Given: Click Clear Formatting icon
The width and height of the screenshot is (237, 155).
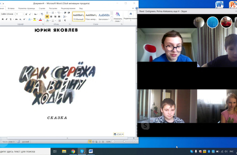Looking at the screenshot, I should (x=42, y=14).
